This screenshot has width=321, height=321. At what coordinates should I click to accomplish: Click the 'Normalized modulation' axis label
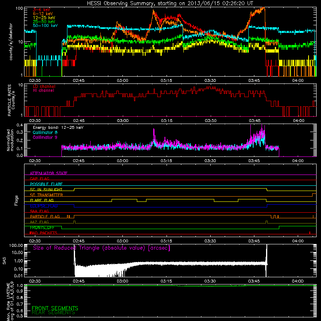10,140
